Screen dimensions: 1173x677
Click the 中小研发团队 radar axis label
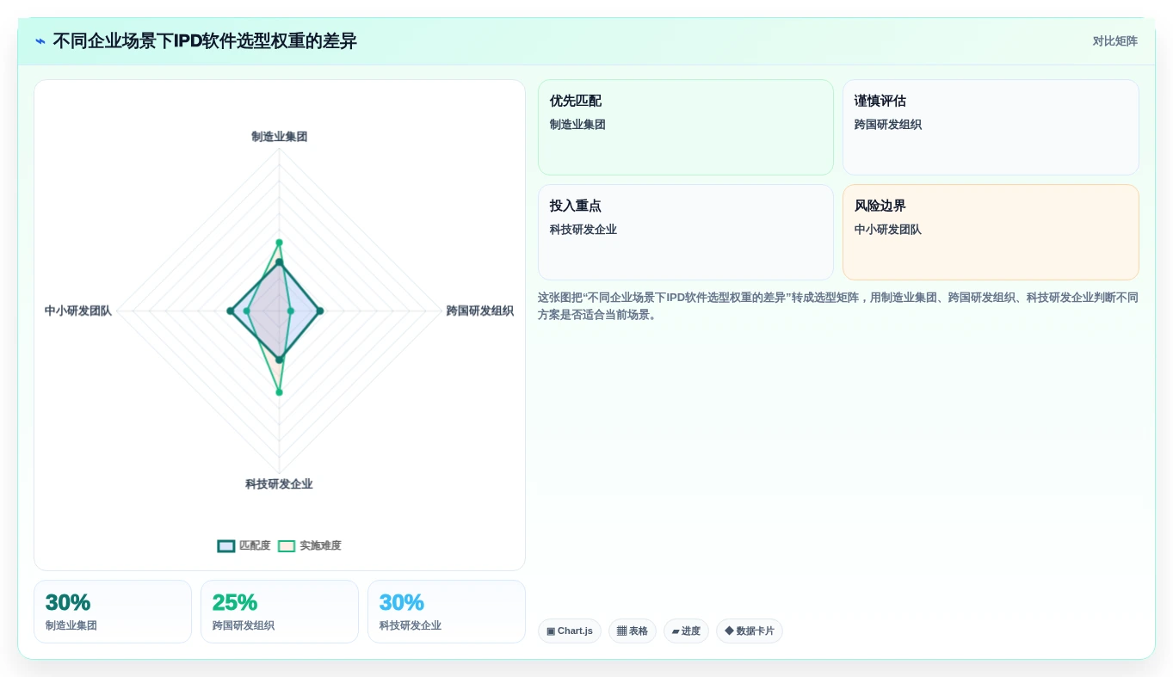point(78,311)
